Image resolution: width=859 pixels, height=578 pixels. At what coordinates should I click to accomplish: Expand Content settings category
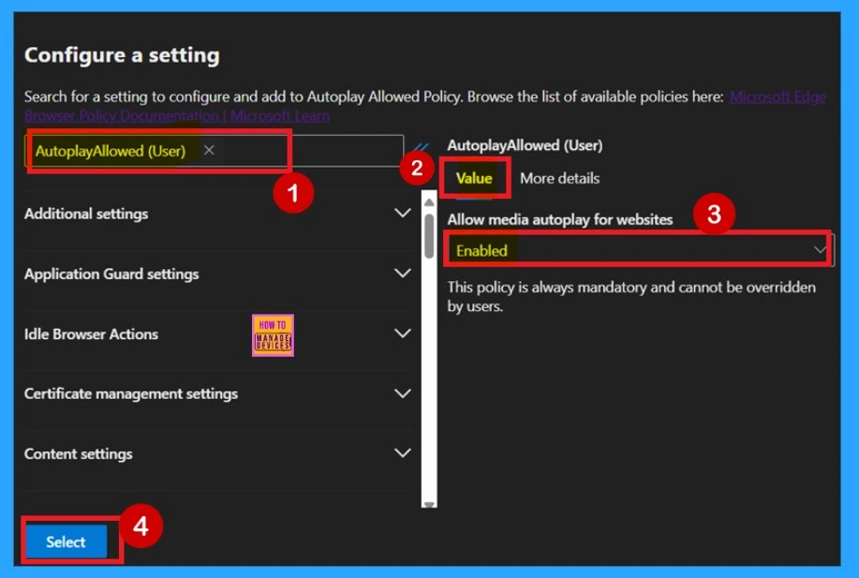[x=218, y=453]
